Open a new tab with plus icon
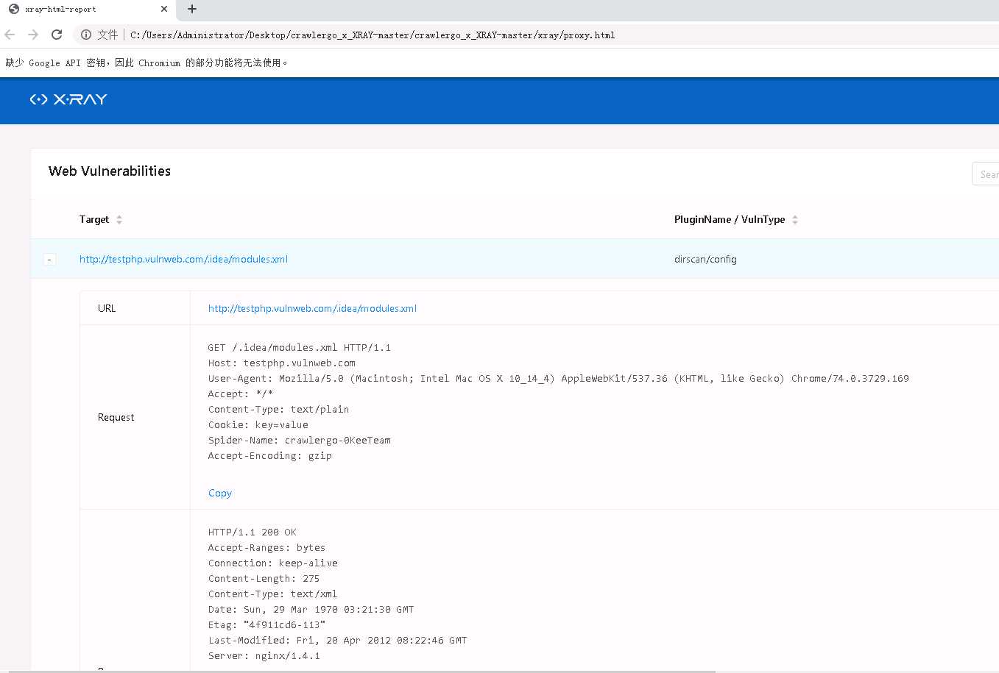Viewport: 999px width, 673px height. [192, 9]
